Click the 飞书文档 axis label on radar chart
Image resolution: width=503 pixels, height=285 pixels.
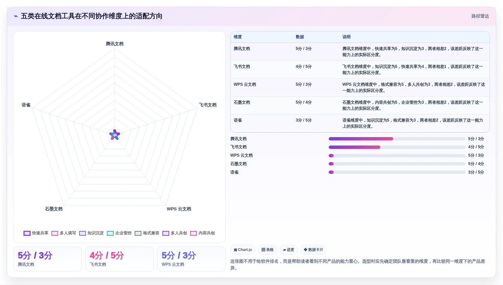[x=208, y=105]
